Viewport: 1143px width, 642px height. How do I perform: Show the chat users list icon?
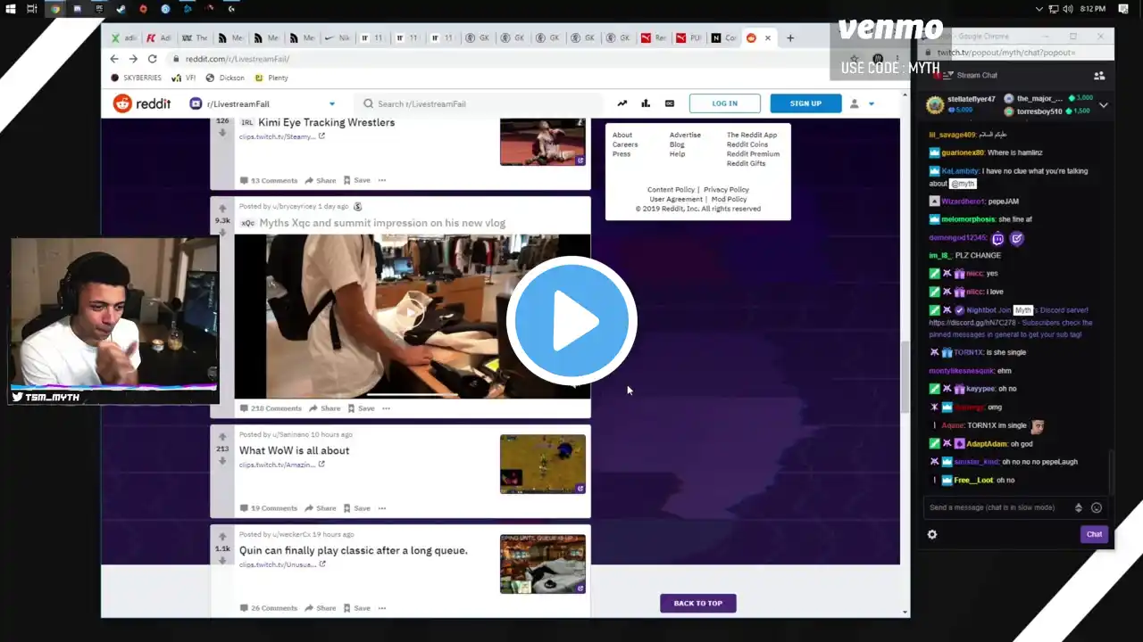click(x=1099, y=76)
